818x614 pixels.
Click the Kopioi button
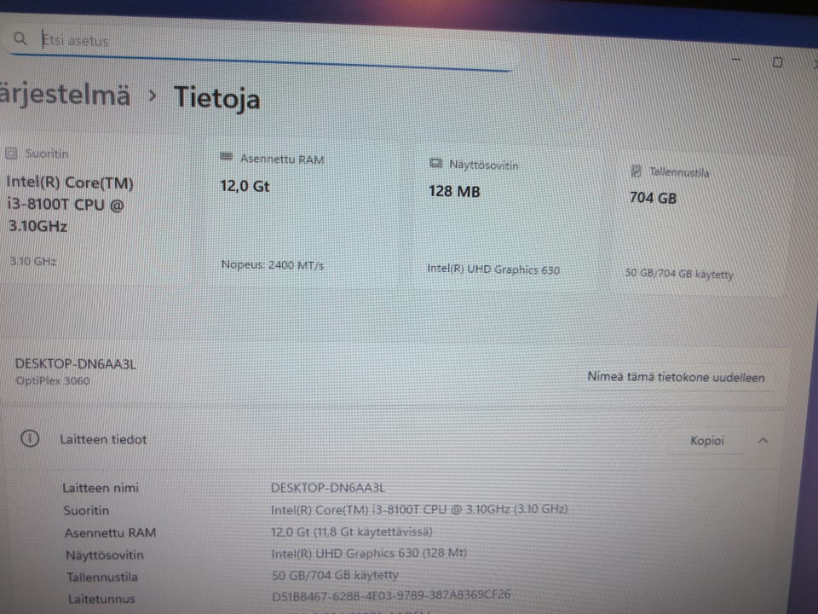point(707,440)
